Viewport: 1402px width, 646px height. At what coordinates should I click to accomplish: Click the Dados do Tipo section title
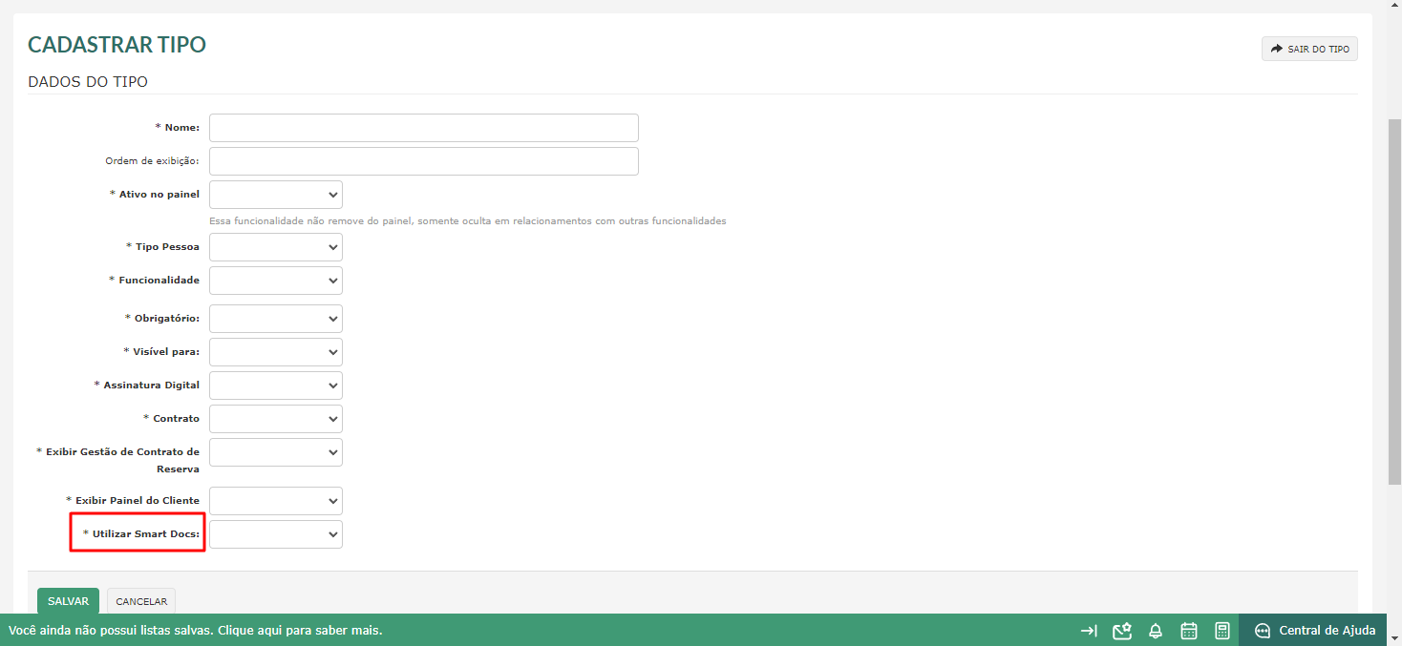(88, 82)
